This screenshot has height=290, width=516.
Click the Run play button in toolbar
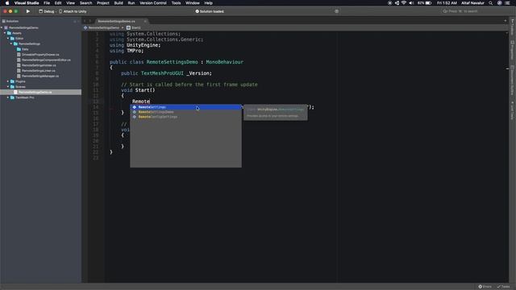pos(28,11)
